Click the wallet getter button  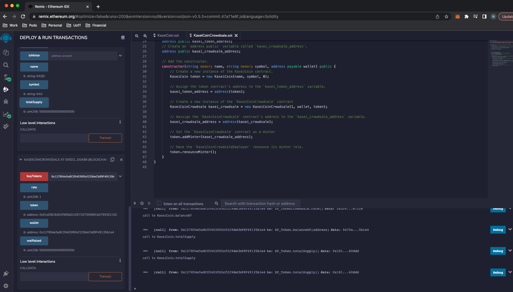pyautogui.click(x=34, y=223)
